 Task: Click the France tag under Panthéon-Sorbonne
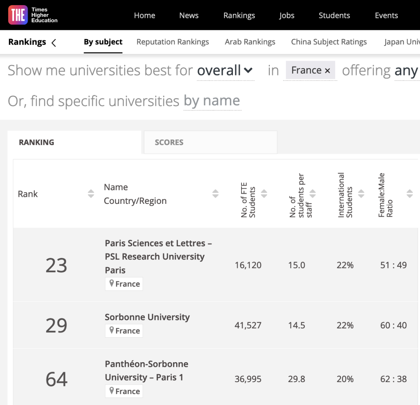tap(124, 391)
